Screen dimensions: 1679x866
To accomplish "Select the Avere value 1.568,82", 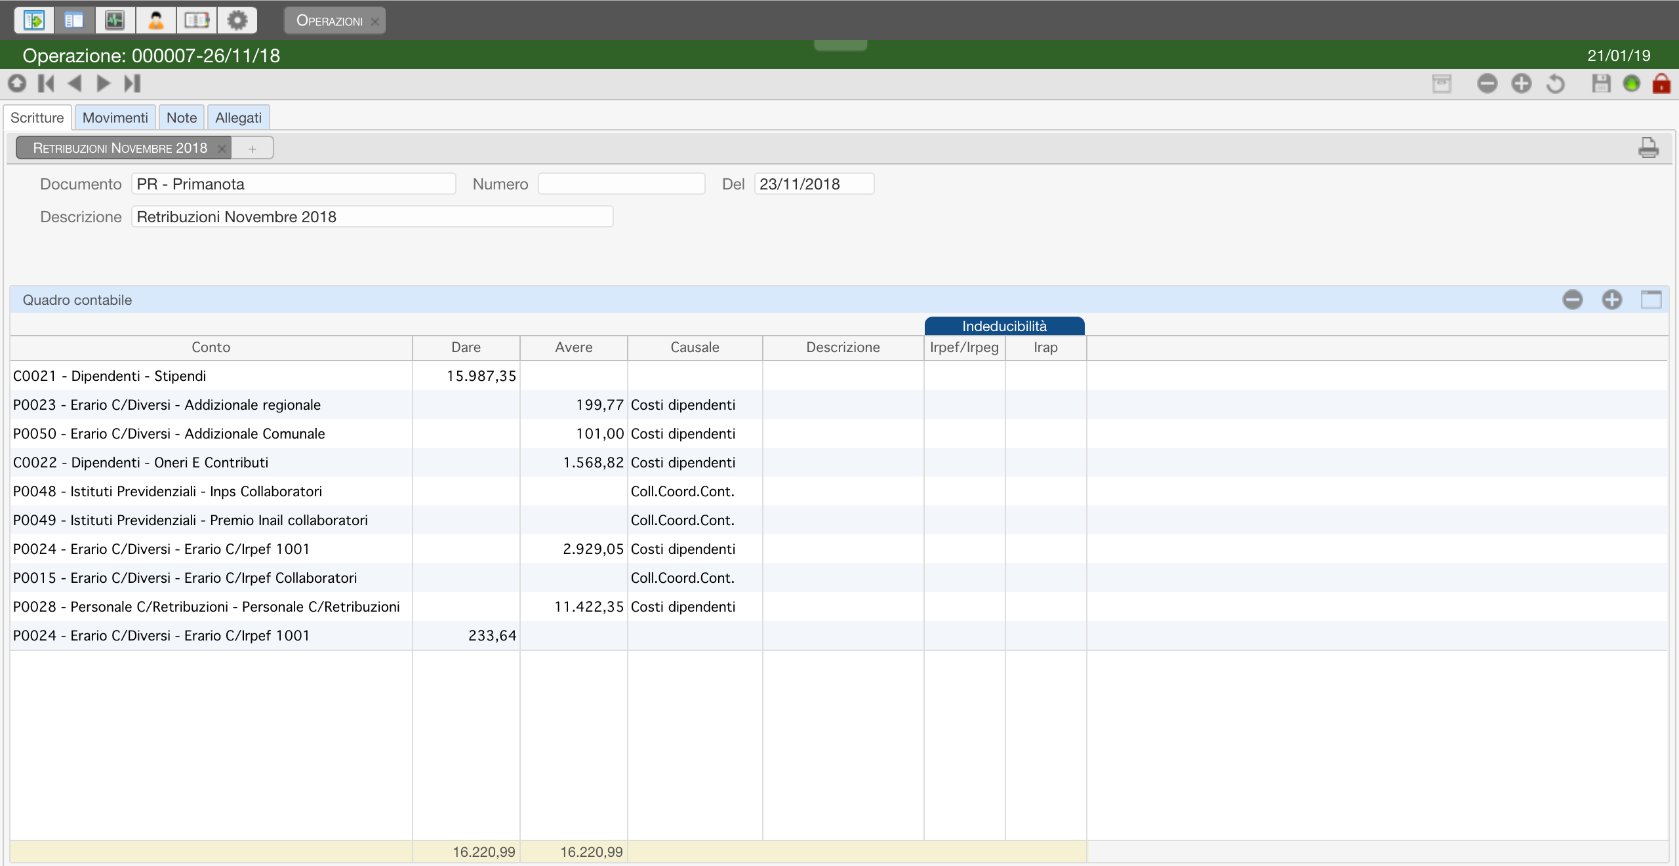I will pyautogui.click(x=593, y=462).
